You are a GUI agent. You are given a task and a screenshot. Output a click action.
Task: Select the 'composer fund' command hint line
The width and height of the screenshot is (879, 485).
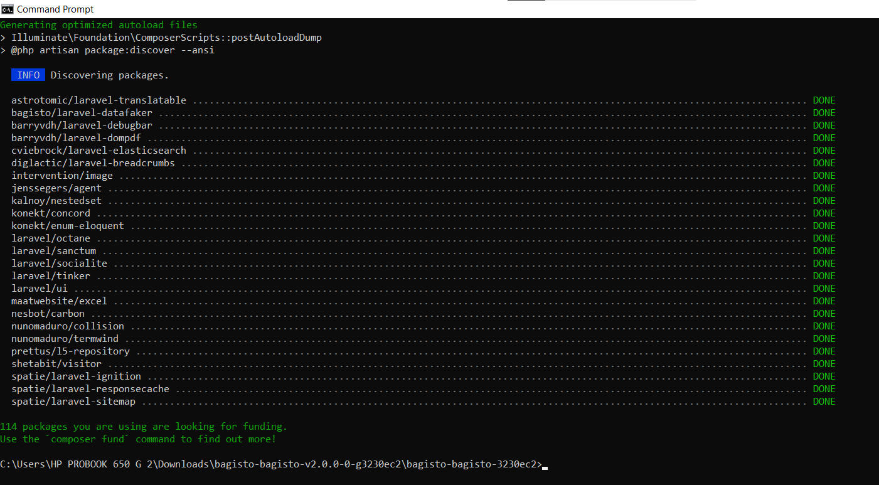click(x=138, y=439)
